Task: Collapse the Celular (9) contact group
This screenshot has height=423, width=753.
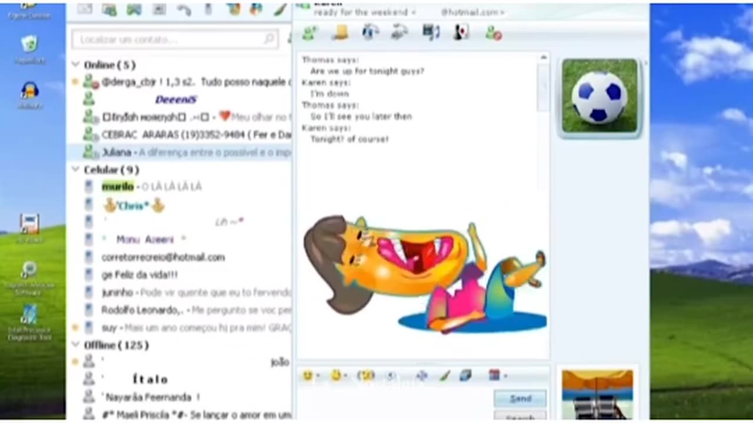Action: (x=75, y=170)
